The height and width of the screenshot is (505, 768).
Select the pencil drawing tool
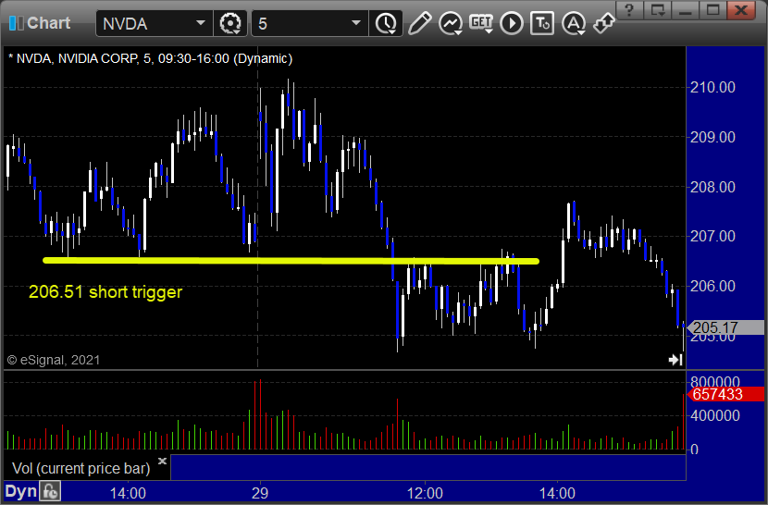pyautogui.click(x=420, y=23)
